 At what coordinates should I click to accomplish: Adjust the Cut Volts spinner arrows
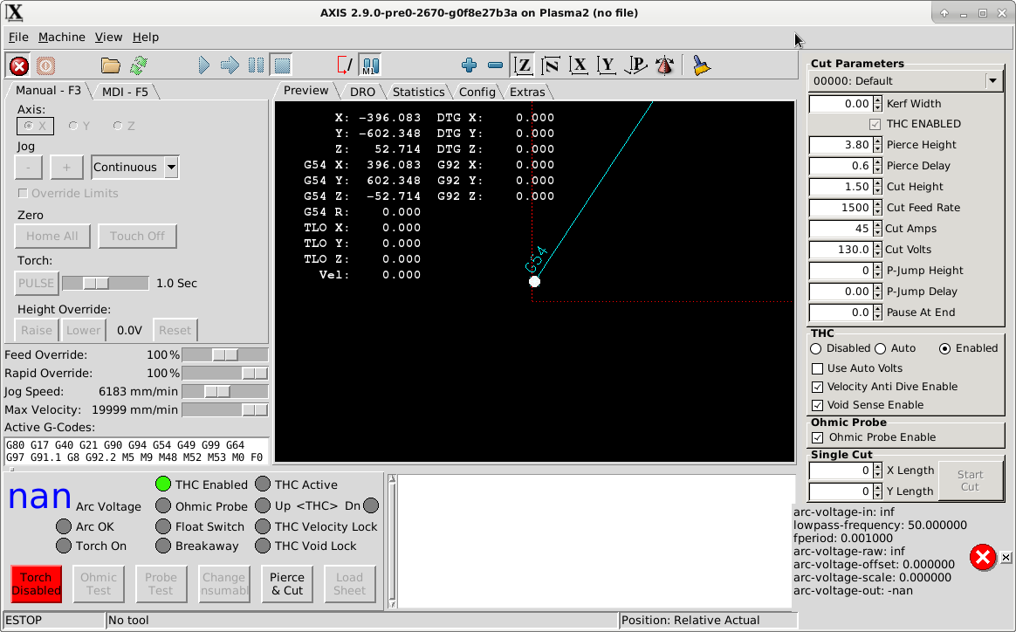click(x=877, y=250)
